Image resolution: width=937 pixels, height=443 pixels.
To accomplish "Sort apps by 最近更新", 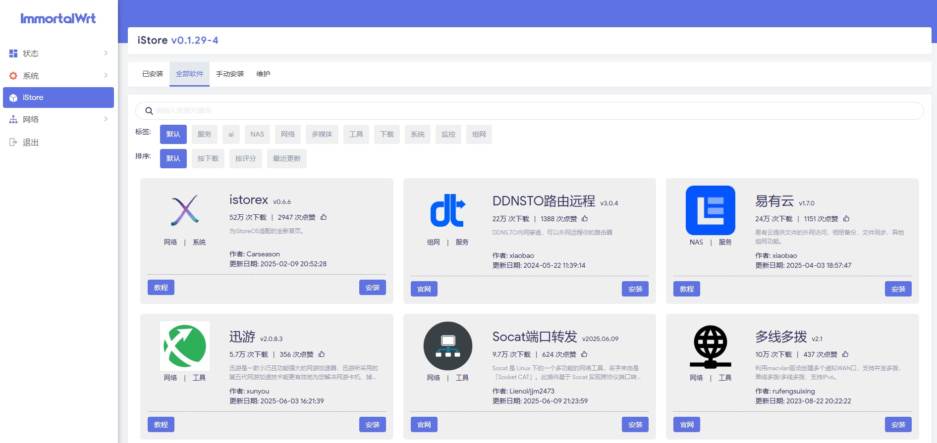I will click(287, 158).
